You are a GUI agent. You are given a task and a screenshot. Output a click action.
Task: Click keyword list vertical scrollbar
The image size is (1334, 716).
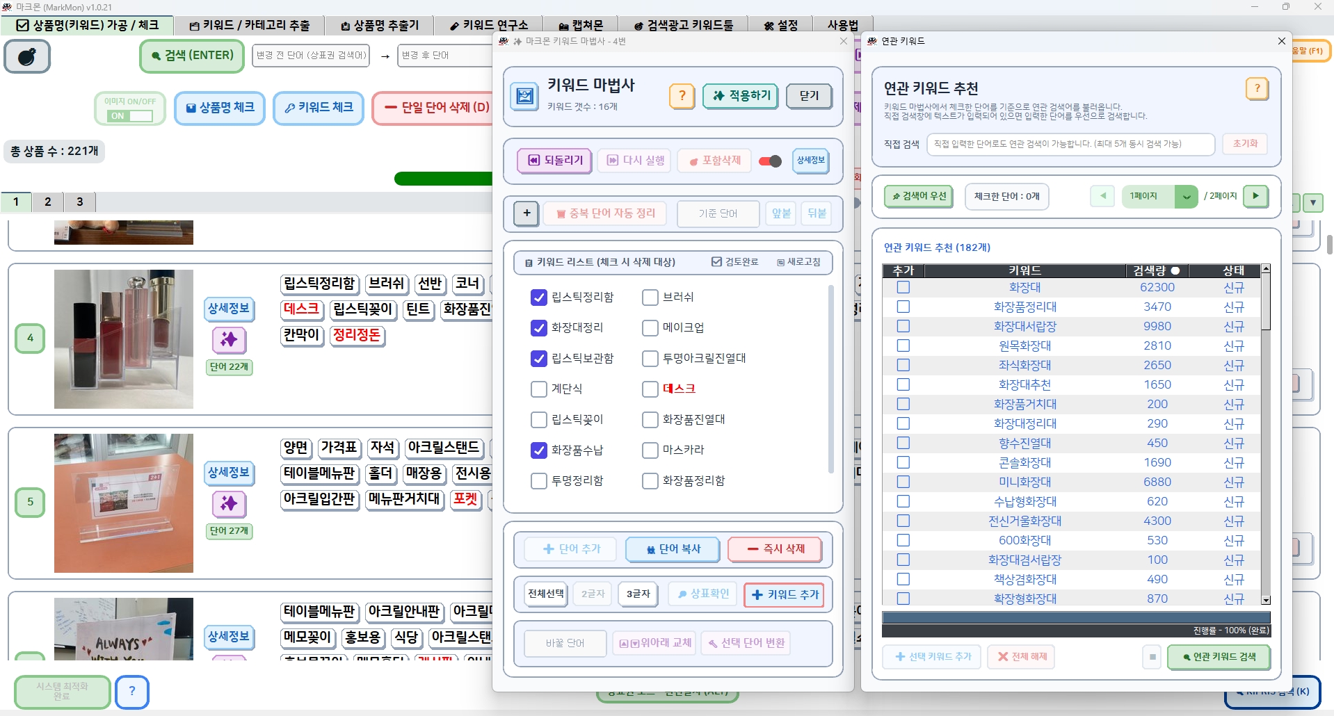coord(830,379)
